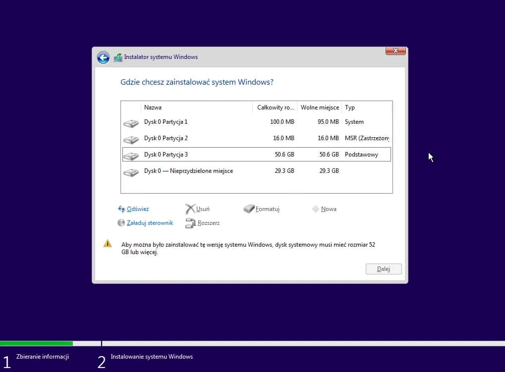Screen dimensions: 505x372
Task: Click the Rozszerz extend partition icon
Action: click(191, 222)
